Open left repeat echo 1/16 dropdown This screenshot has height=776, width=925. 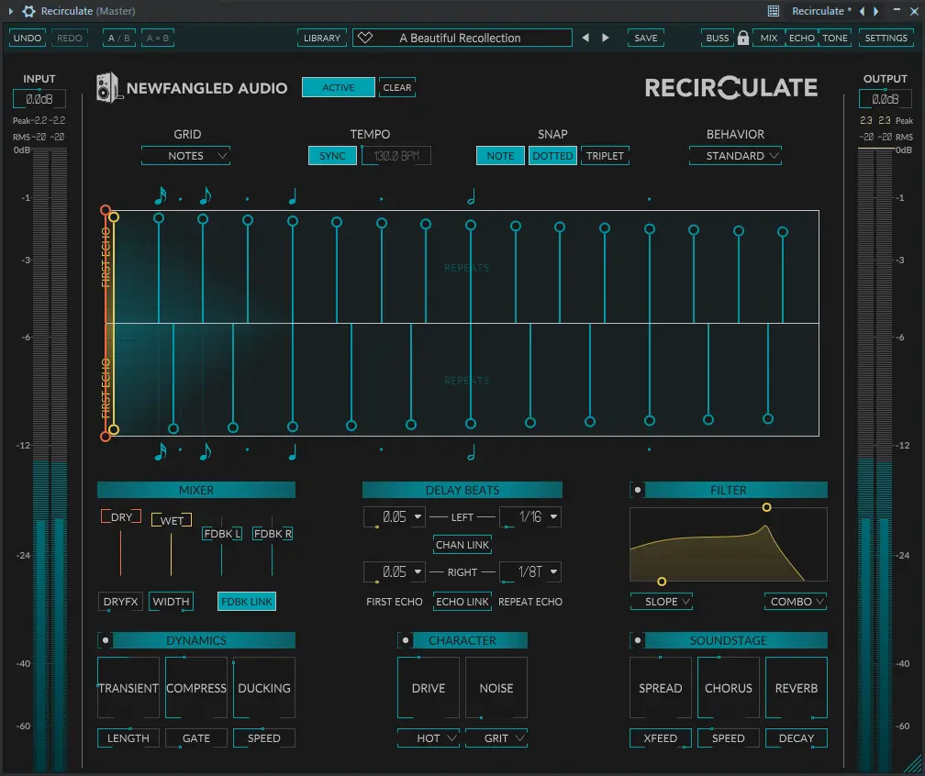pyautogui.click(x=530, y=517)
